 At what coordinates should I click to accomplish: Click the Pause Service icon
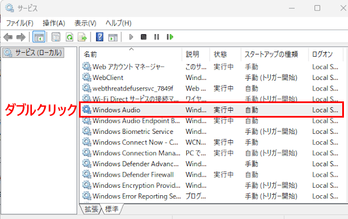pos(157,37)
